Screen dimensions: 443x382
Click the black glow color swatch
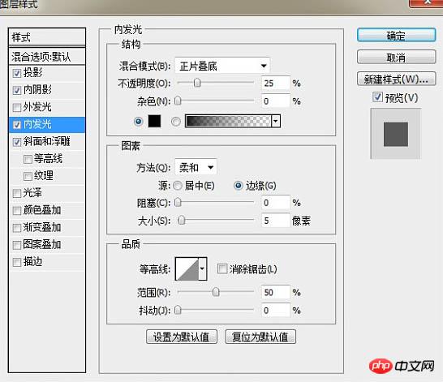click(154, 122)
